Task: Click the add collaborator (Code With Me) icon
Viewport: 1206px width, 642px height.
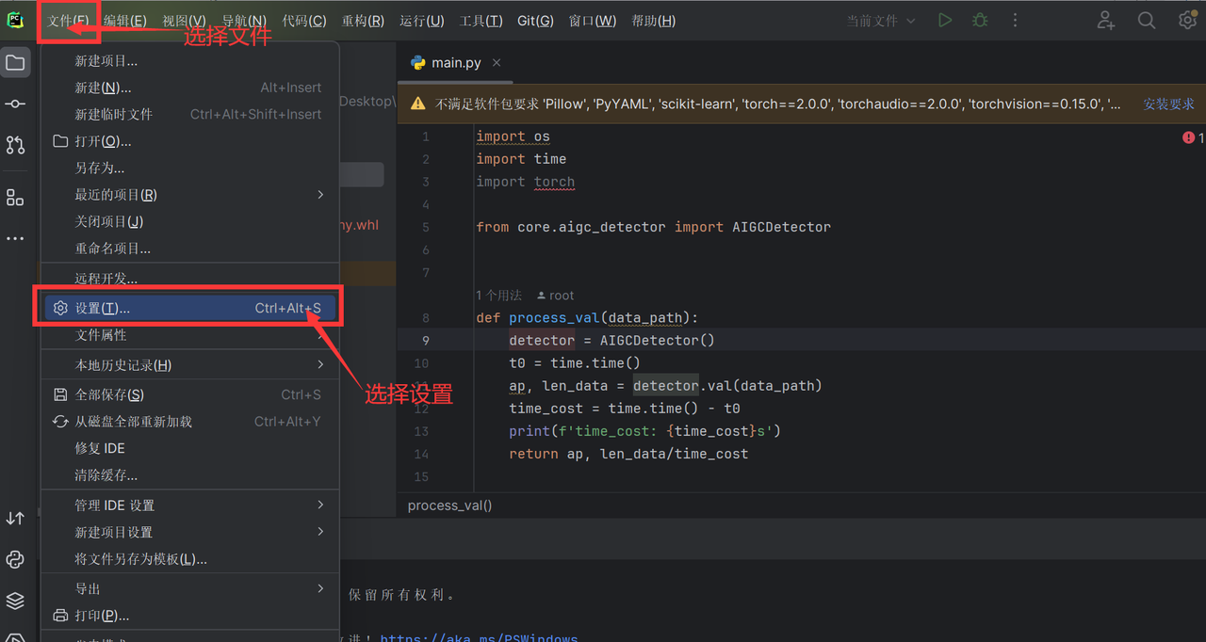Action: click(1106, 20)
